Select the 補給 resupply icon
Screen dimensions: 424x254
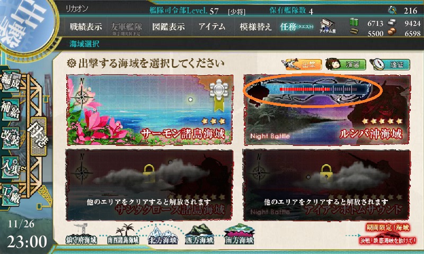(x=11, y=110)
